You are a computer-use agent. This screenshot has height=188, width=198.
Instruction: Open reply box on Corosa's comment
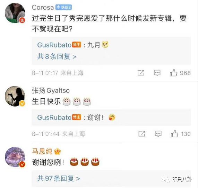157,73
